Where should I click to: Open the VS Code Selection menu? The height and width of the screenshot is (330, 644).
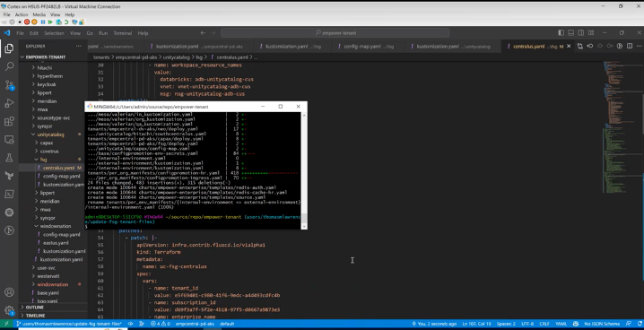(x=54, y=33)
